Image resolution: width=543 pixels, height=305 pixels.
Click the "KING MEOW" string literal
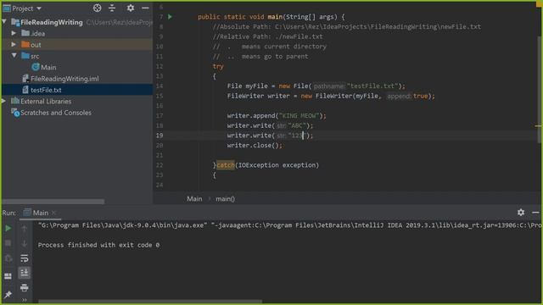pyautogui.click(x=299, y=116)
